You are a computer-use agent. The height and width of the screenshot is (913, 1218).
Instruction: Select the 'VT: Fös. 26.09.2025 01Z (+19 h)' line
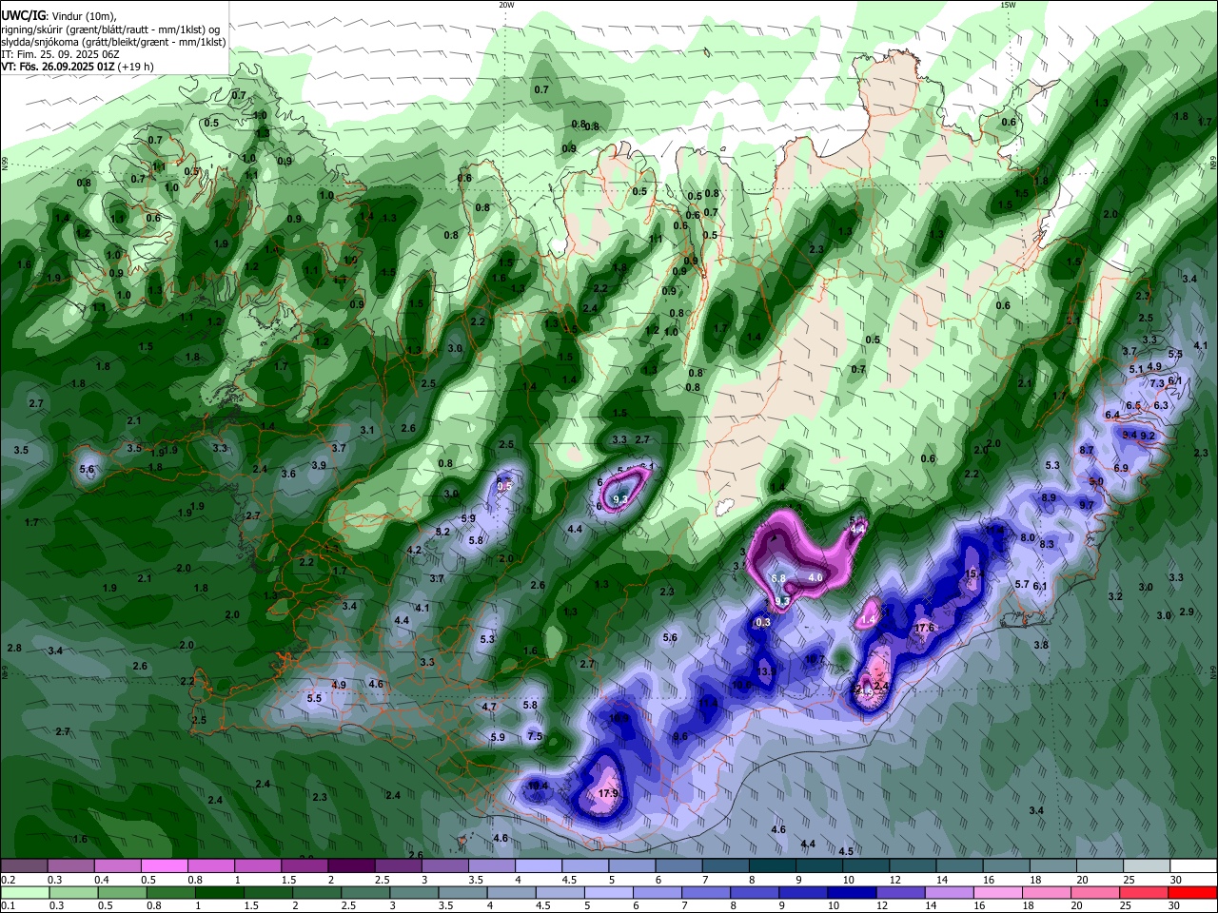78,67
